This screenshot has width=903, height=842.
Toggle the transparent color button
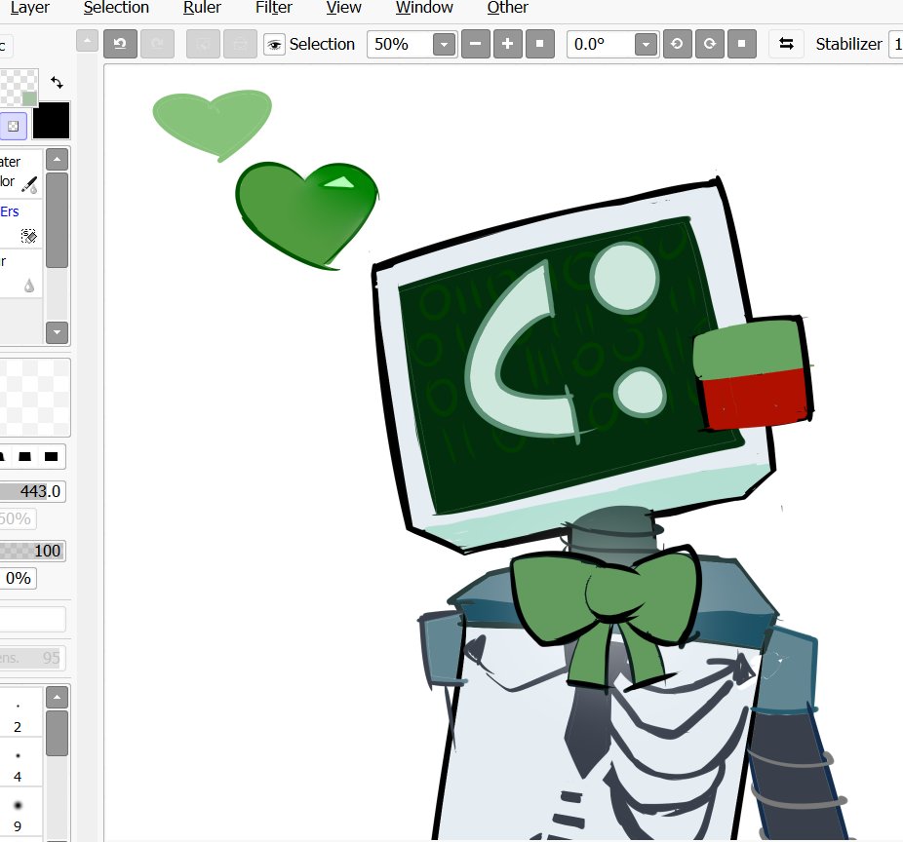pyautogui.click(x=14, y=126)
